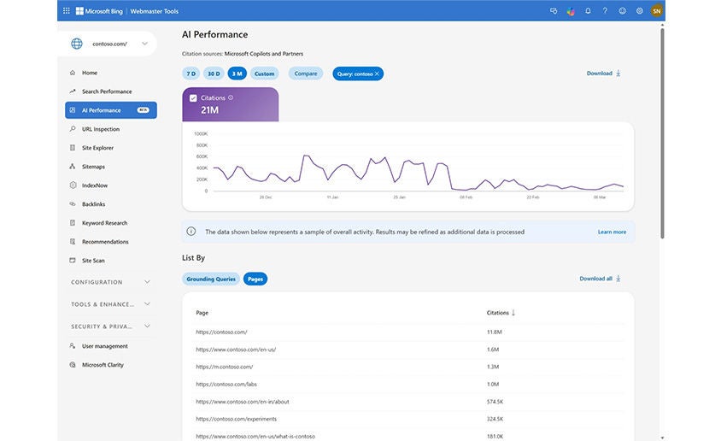Select the 7 D time range
The width and height of the screenshot is (721, 441).
[x=191, y=73]
